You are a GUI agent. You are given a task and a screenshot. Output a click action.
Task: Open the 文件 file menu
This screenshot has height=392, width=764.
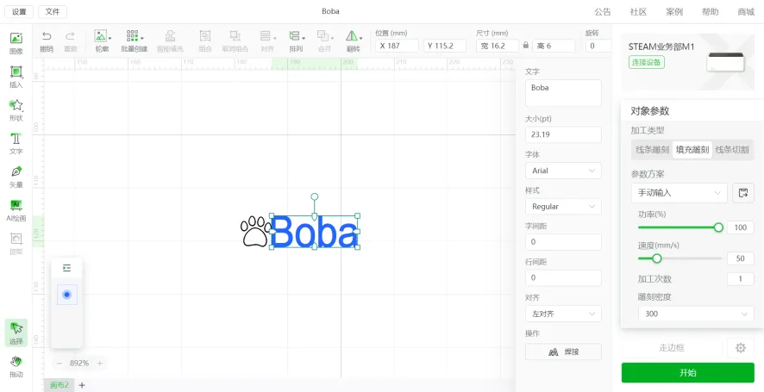(53, 12)
